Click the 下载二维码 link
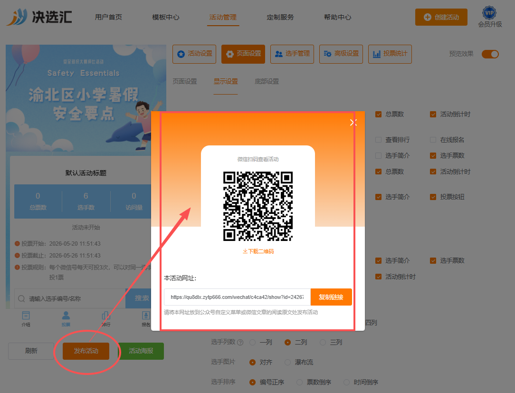Image resolution: width=515 pixels, height=393 pixels. coord(258,251)
